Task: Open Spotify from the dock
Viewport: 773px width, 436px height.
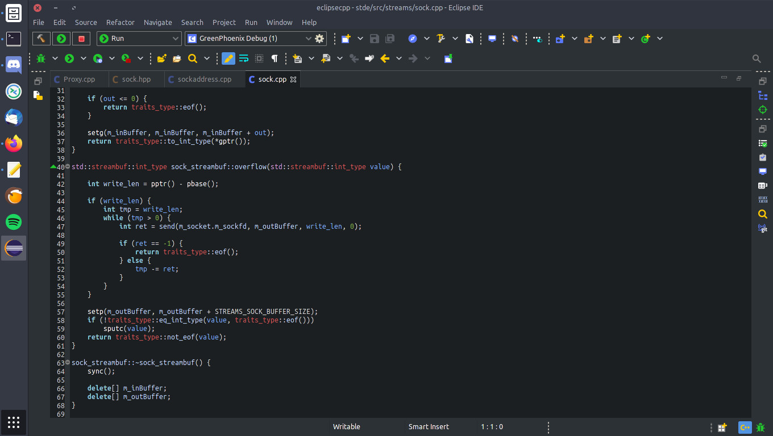Action: coord(14,222)
